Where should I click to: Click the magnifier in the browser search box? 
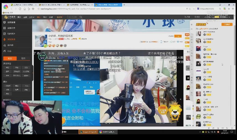click(220, 9)
